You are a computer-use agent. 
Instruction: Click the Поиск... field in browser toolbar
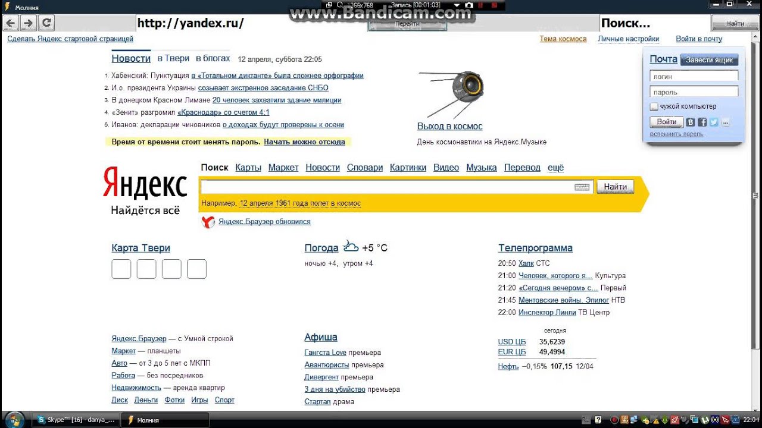(655, 24)
